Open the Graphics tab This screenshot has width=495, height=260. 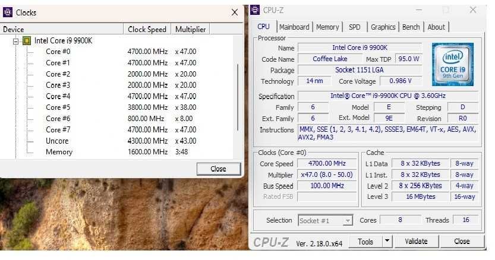click(383, 27)
